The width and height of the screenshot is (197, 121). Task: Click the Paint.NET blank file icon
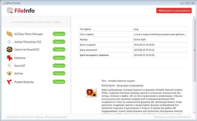9,65
